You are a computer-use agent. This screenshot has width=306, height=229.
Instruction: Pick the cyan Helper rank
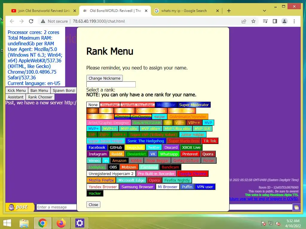[160, 117]
